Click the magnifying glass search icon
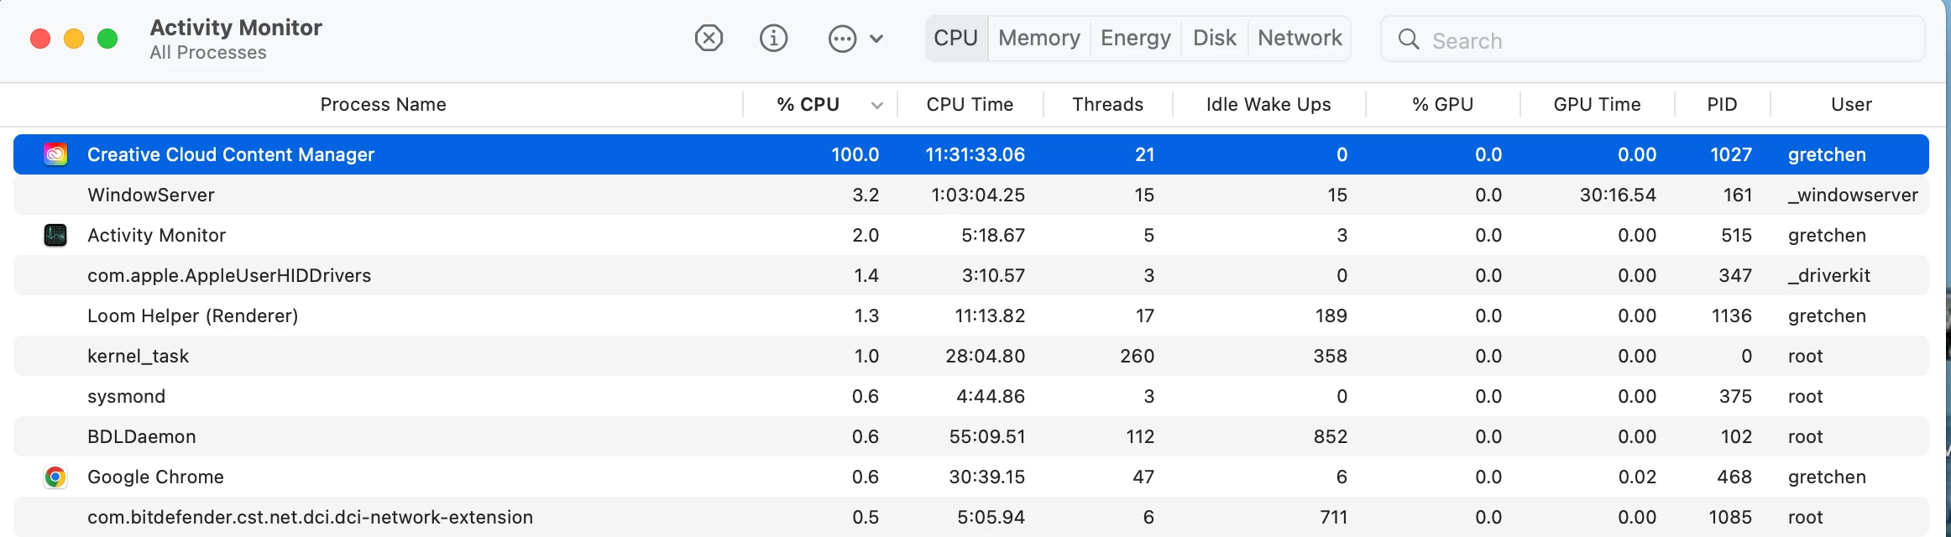The width and height of the screenshot is (1951, 537). pos(1409,39)
